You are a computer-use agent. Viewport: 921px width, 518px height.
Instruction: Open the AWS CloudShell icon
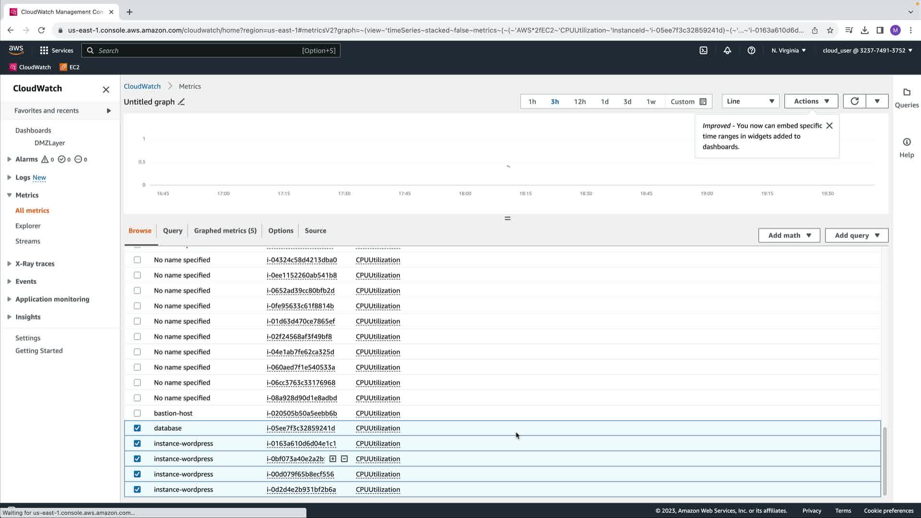[703, 50]
